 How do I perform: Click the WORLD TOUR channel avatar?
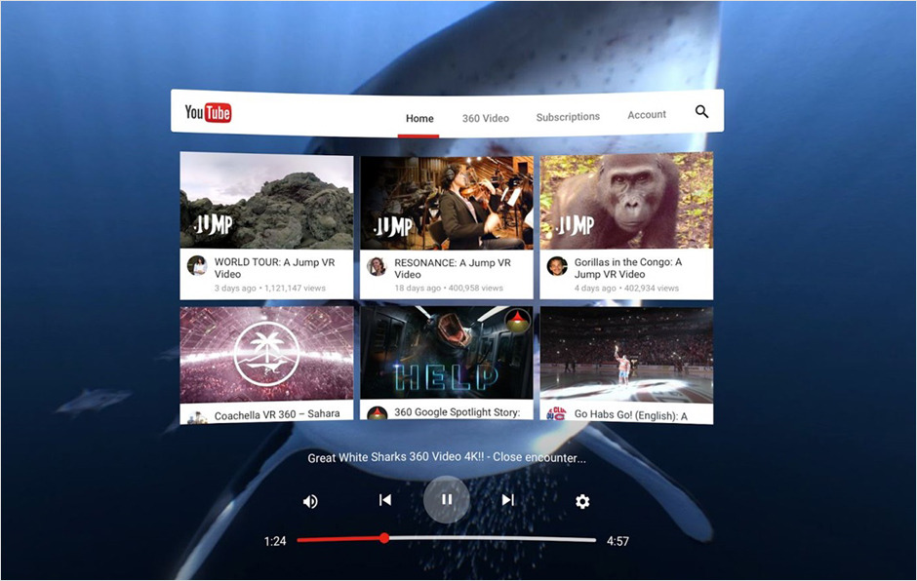point(197,266)
